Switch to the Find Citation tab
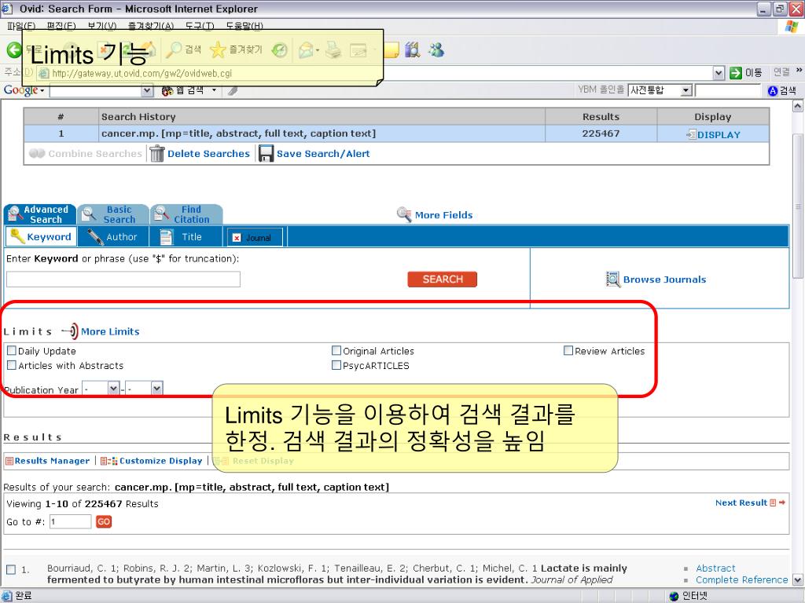This screenshot has width=805, height=603. (x=186, y=214)
